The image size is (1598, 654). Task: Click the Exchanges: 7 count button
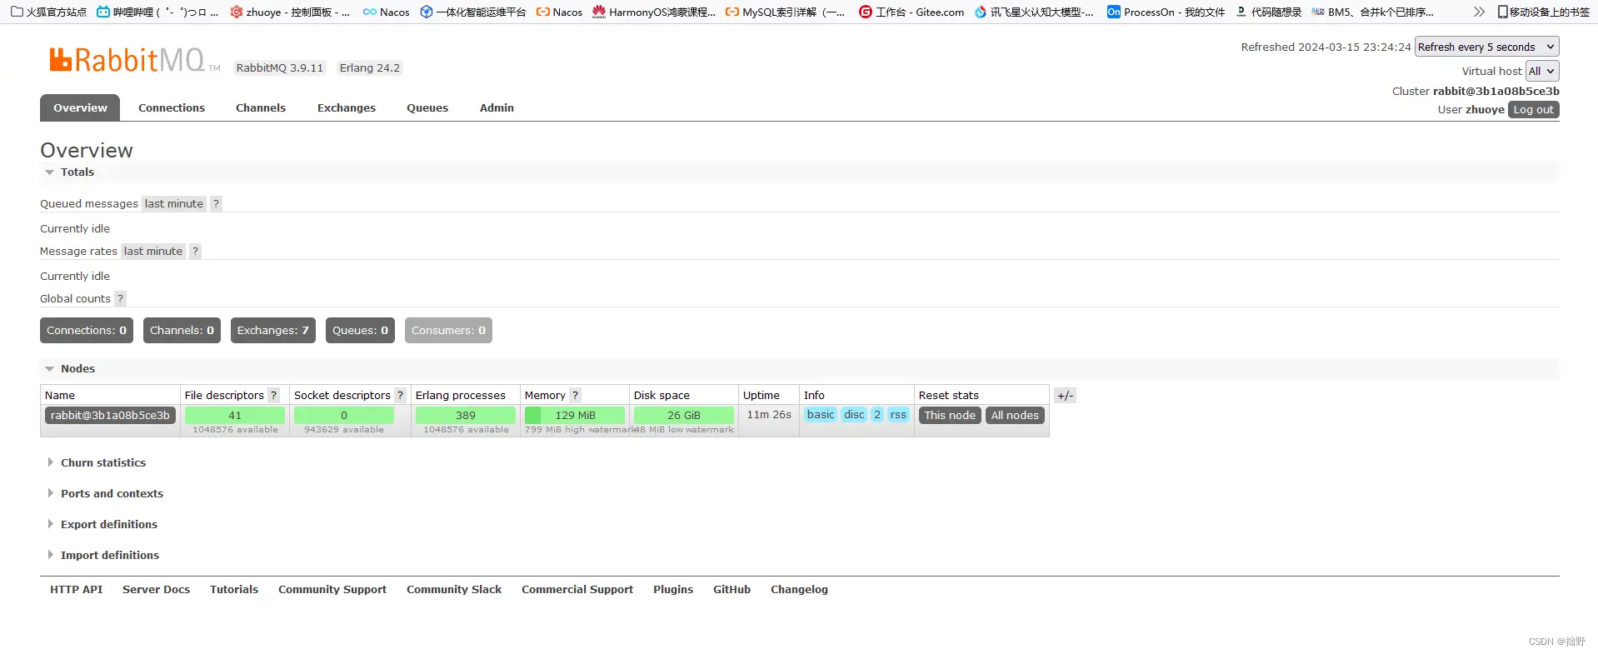pos(272,330)
